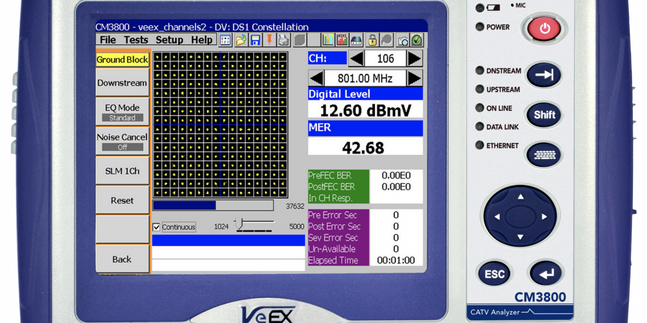Open the Tests menu
The height and width of the screenshot is (323, 647).
point(136,40)
